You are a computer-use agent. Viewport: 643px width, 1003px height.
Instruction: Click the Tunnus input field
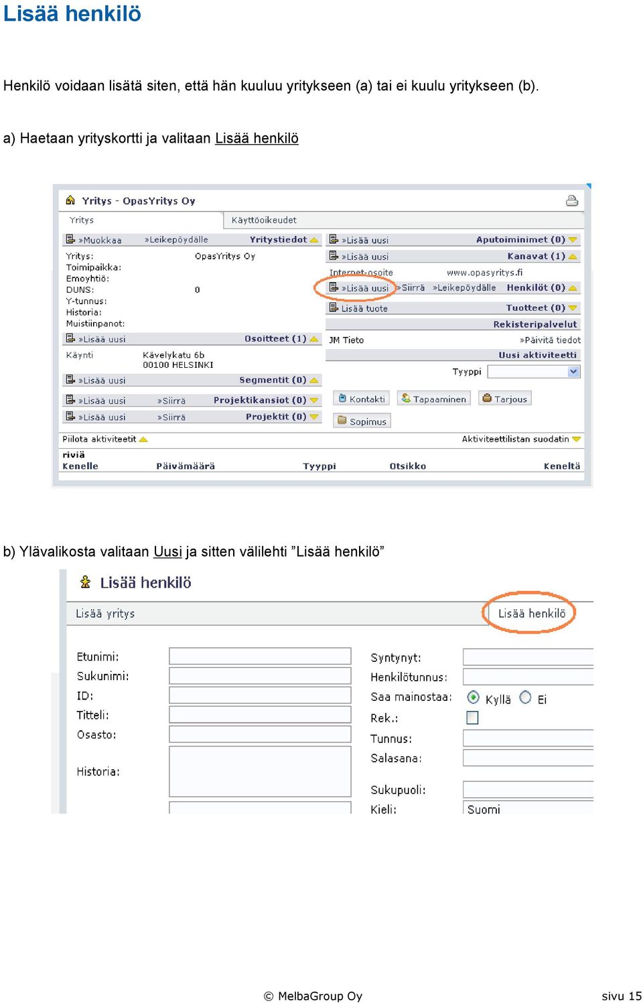[528, 738]
